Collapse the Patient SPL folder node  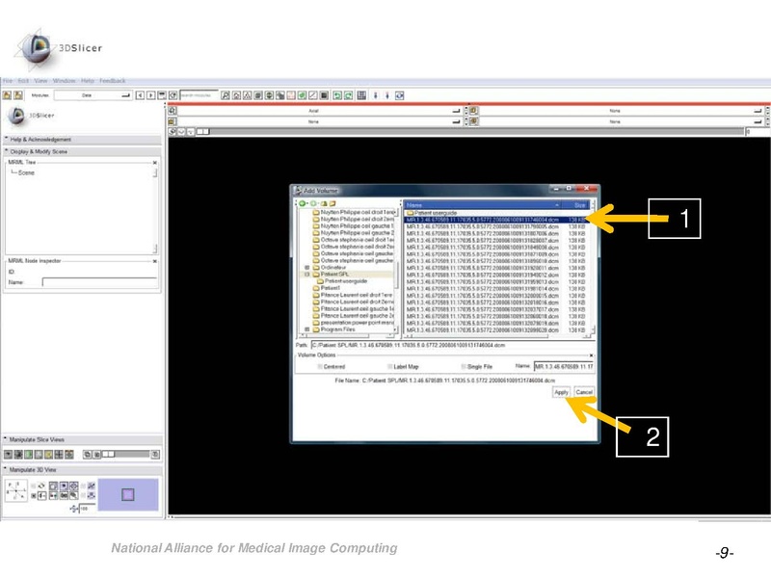(x=306, y=275)
